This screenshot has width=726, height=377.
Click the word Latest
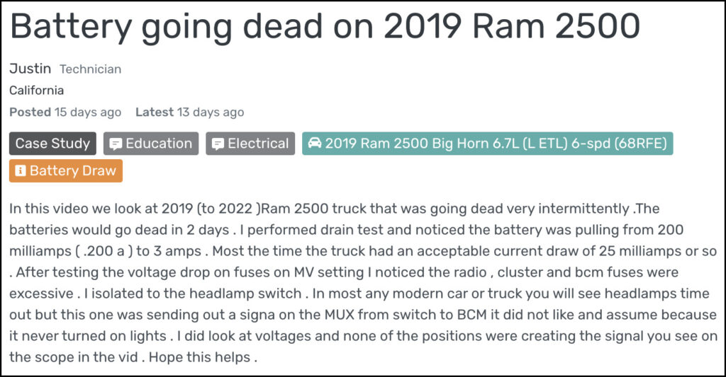point(155,112)
